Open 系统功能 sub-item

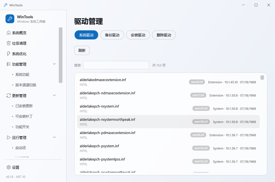coord(22,74)
